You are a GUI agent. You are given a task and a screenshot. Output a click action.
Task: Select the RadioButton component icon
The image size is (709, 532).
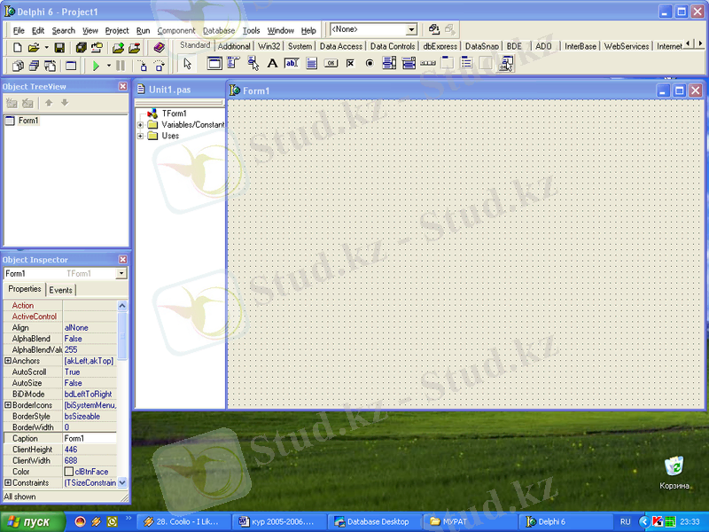click(371, 63)
